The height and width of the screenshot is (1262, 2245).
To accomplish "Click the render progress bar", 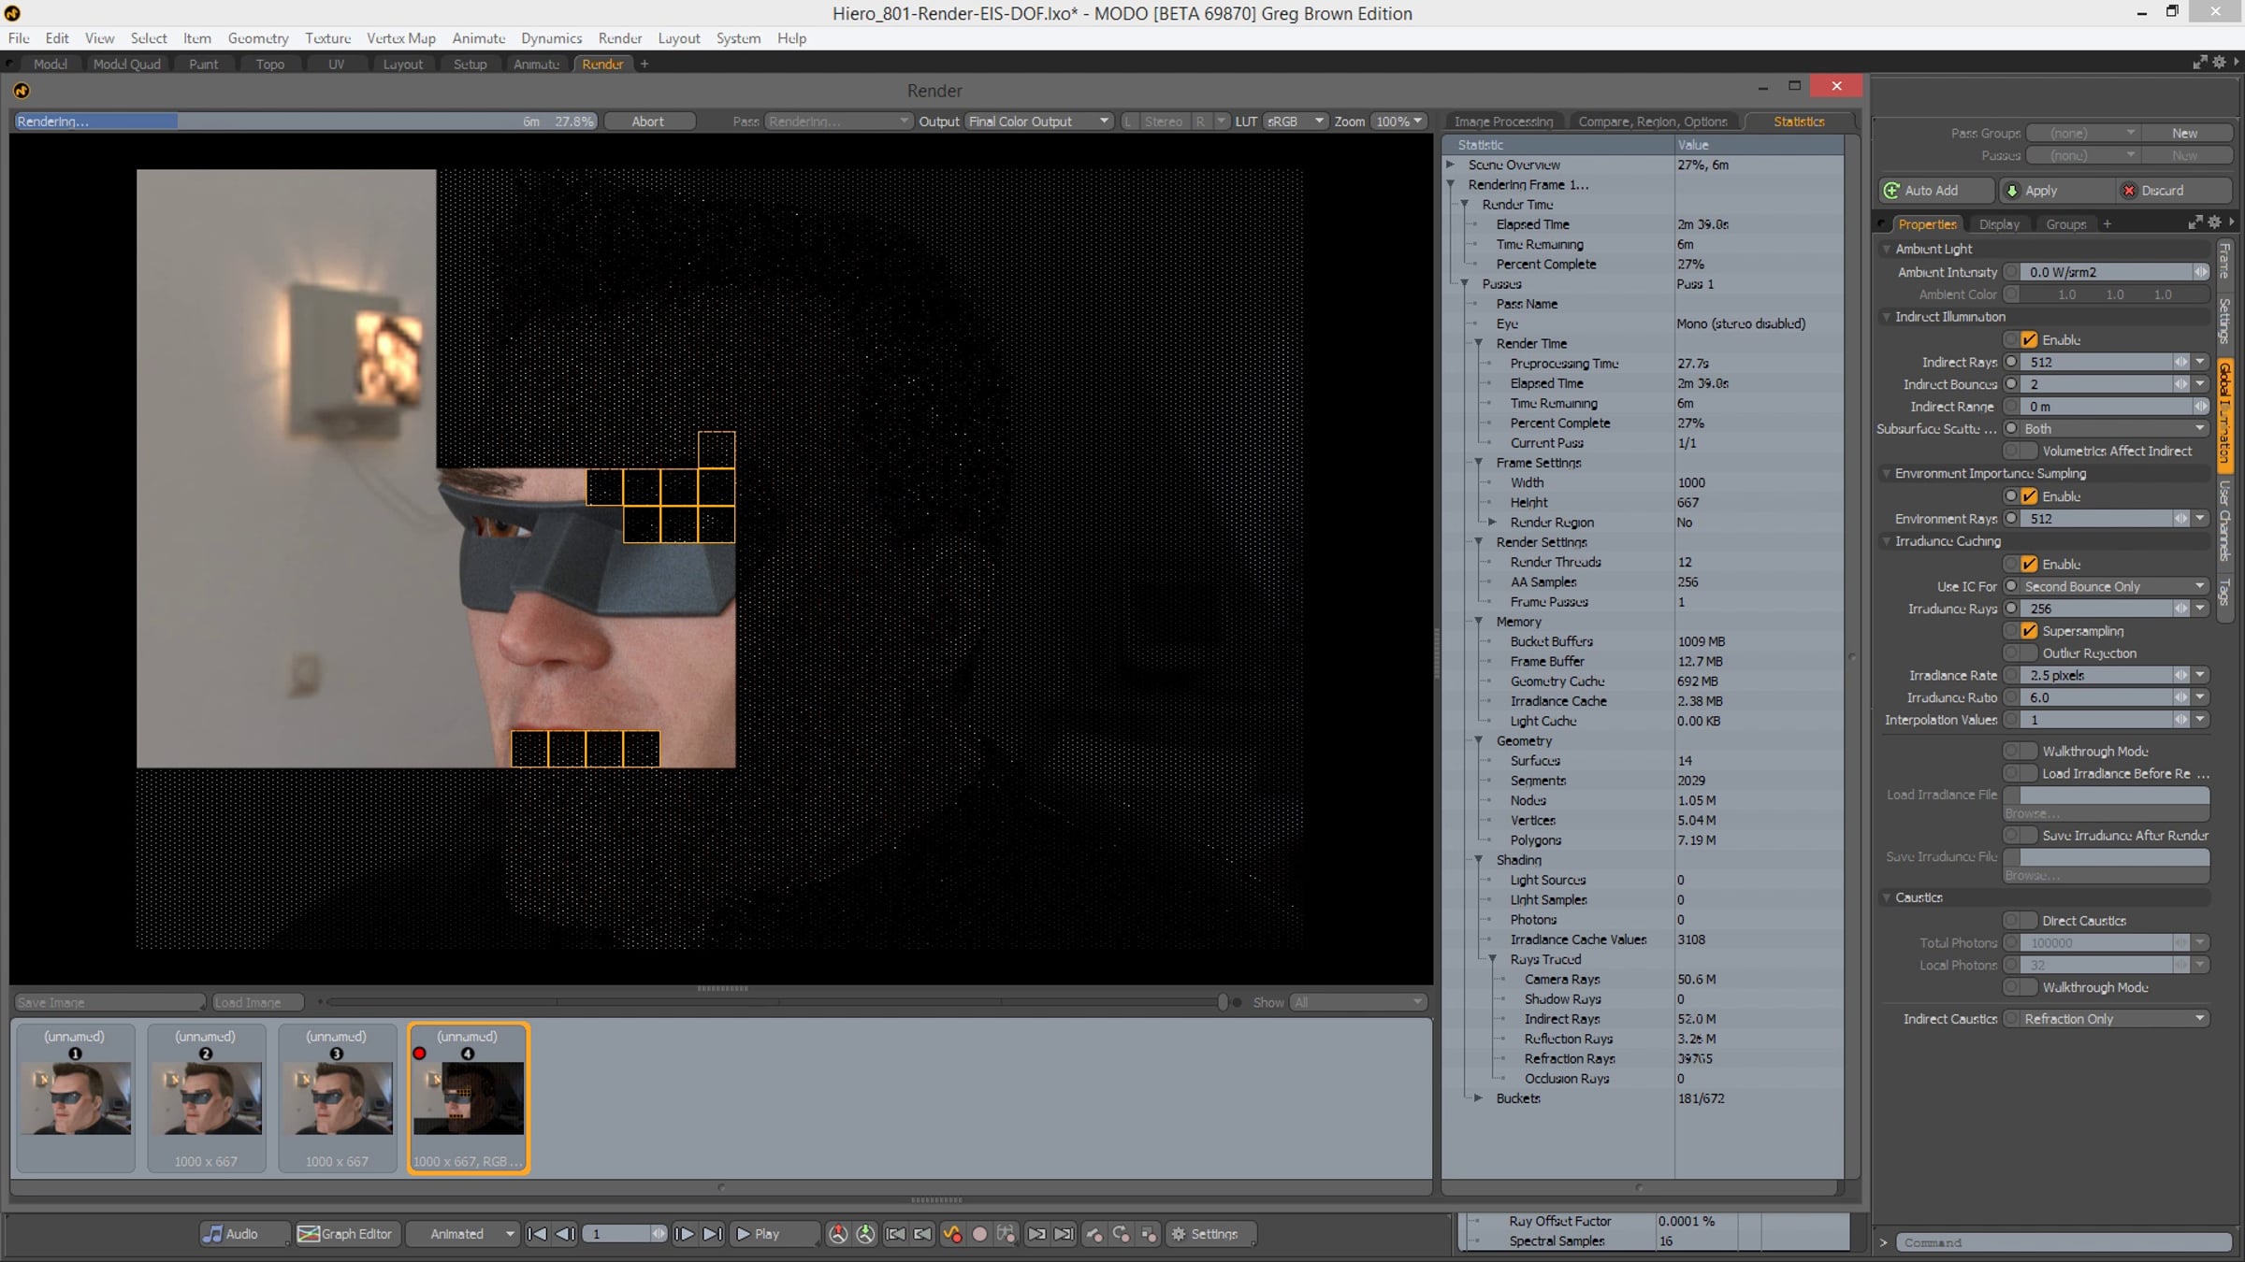I will [306, 122].
